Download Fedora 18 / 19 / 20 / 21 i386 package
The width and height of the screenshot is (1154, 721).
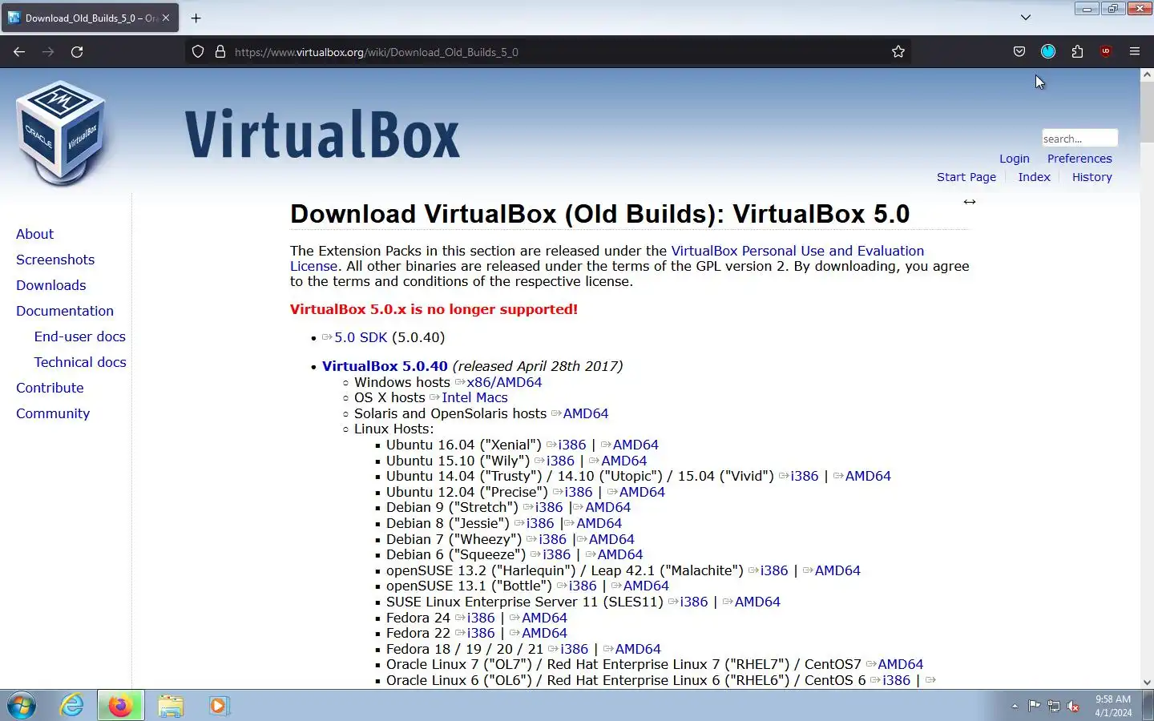click(574, 649)
